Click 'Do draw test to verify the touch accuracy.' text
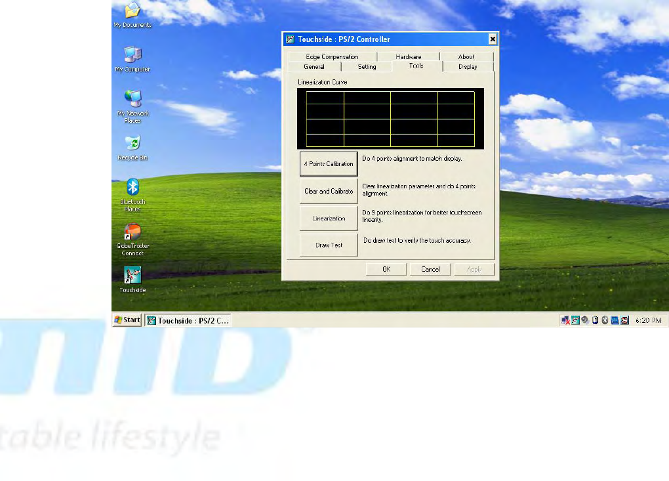This screenshot has width=669, height=481. click(x=417, y=240)
